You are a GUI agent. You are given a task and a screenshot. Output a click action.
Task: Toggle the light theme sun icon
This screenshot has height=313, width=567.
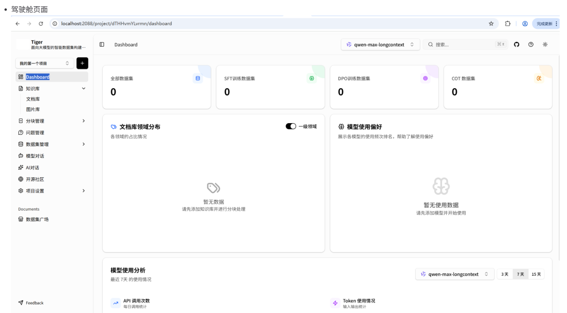pyautogui.click(x=545, y=45)
